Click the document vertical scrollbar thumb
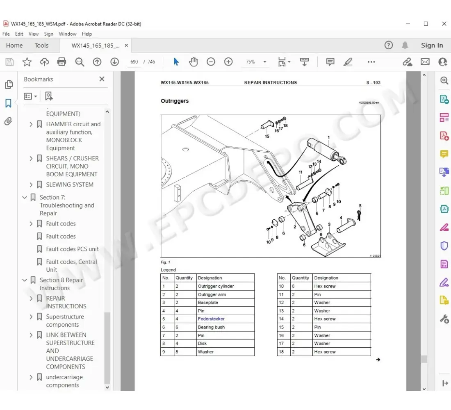Viewport: 451px width, 410px height. click(424, 359)
